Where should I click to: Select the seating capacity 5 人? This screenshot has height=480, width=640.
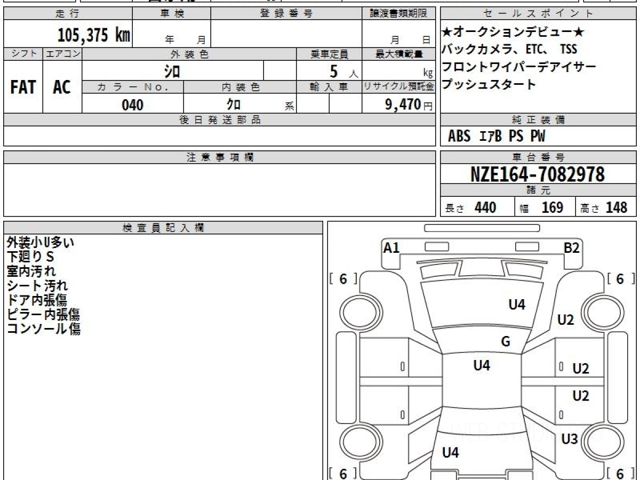tap(344, 71)
